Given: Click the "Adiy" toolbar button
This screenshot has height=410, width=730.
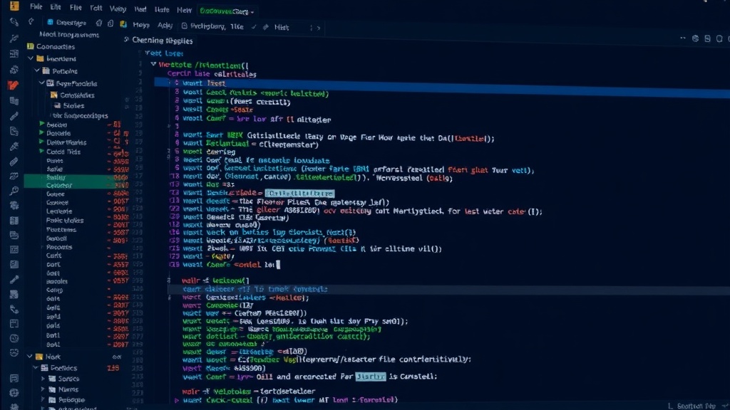Looking at the screenshot, I should [x=165, y=26].
